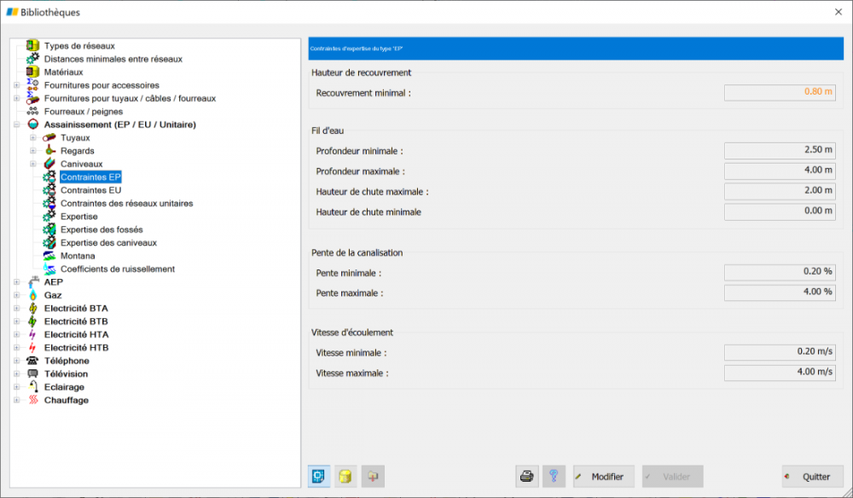The image size is (853, 498).
Task: Click the Montana rain icon
Action: coord(49,256)
